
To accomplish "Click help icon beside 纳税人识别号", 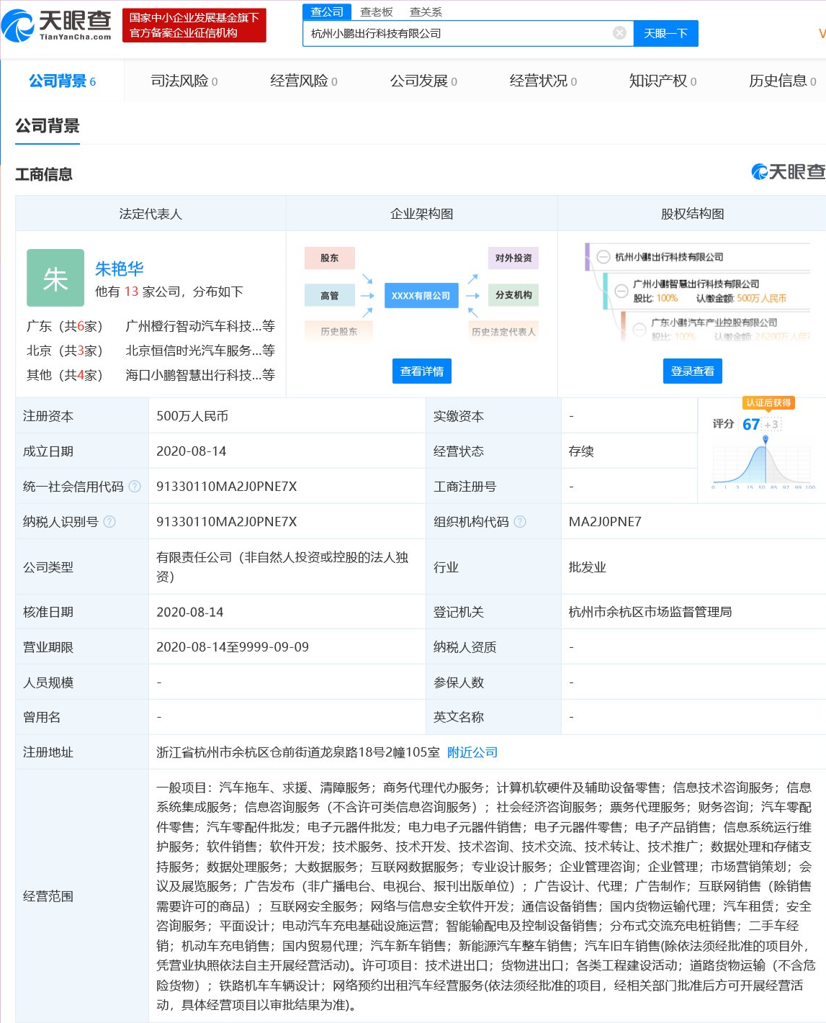I will click(108, 521).
